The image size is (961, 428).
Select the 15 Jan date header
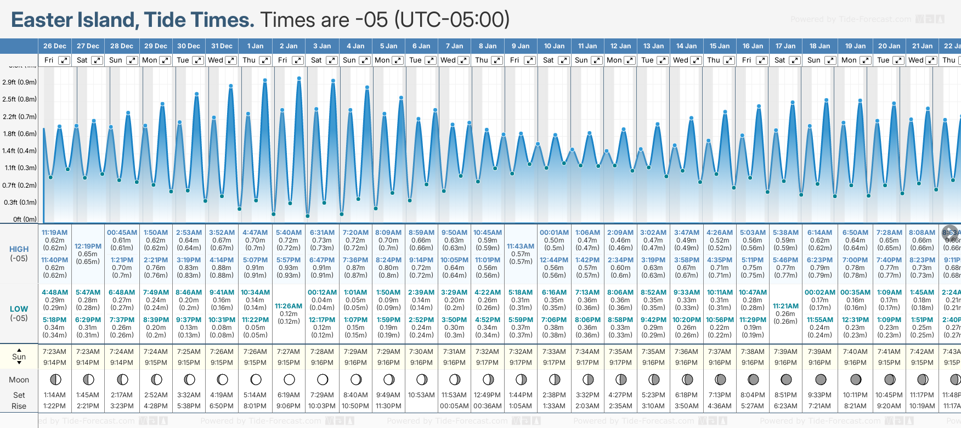720,46
